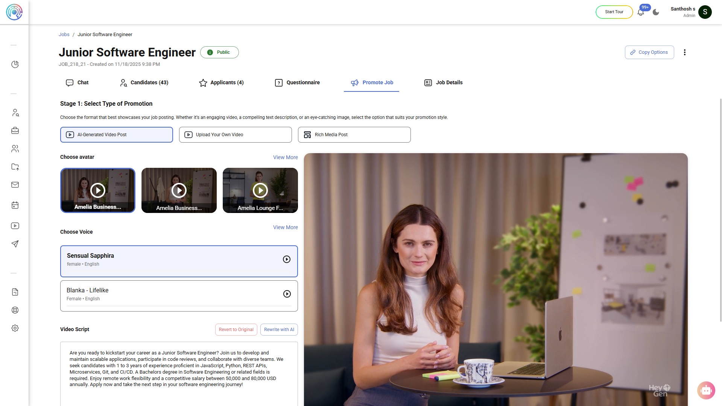722x406 pixels.
Task: Toggle dark mode moon icon
Action: 656,12
